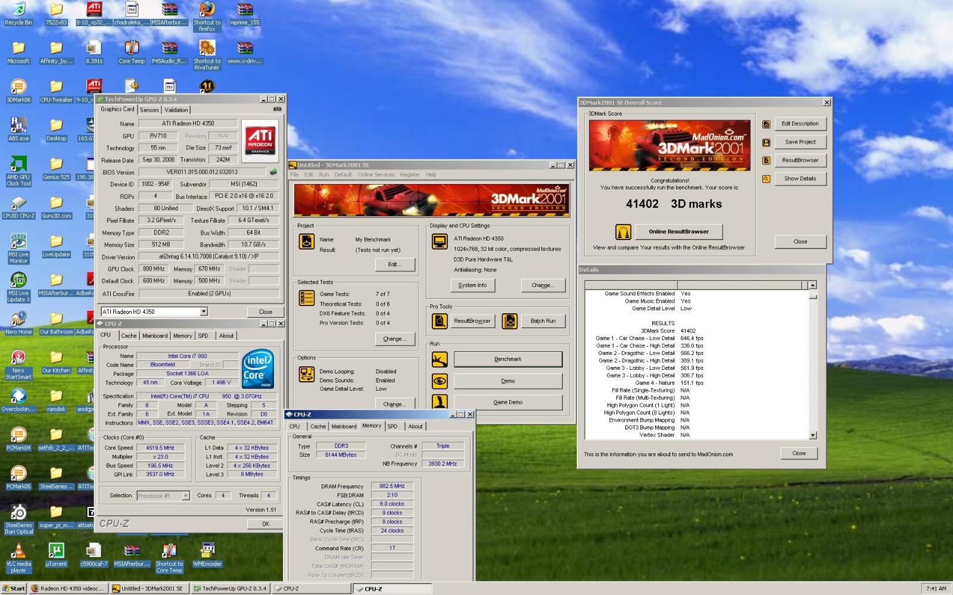Click the Game Demo button
The width and height of the screenshot is (953, 595).
508,402
